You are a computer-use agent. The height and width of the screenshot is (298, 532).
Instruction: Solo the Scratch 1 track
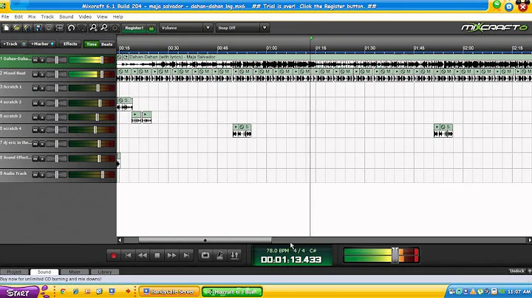(x=41, y=89)
